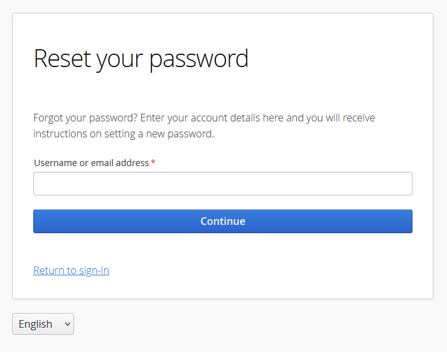Image resolution: width=447 pixels, height=352 pixels.
Task: Click the word 'your' in the heading
Action: (121, 58)
